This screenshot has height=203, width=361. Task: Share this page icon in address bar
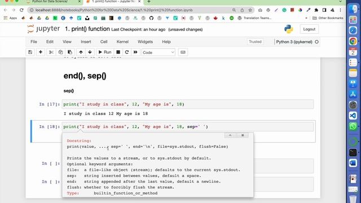click(x=242, y=10)
